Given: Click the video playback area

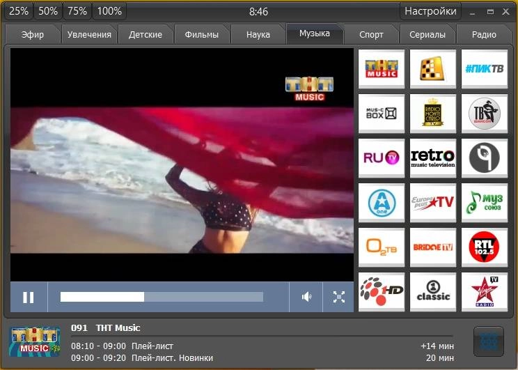Looking at the screenshot, I should [182, 164].
